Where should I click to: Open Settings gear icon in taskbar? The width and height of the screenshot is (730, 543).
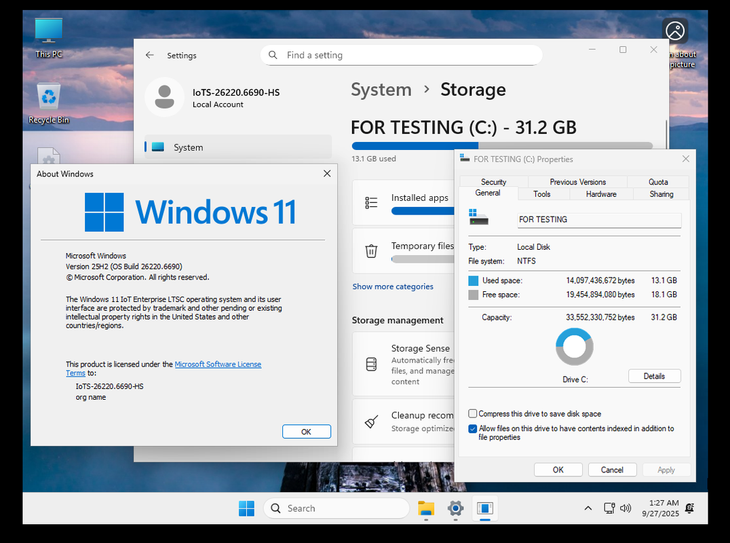tap(455, 508)
